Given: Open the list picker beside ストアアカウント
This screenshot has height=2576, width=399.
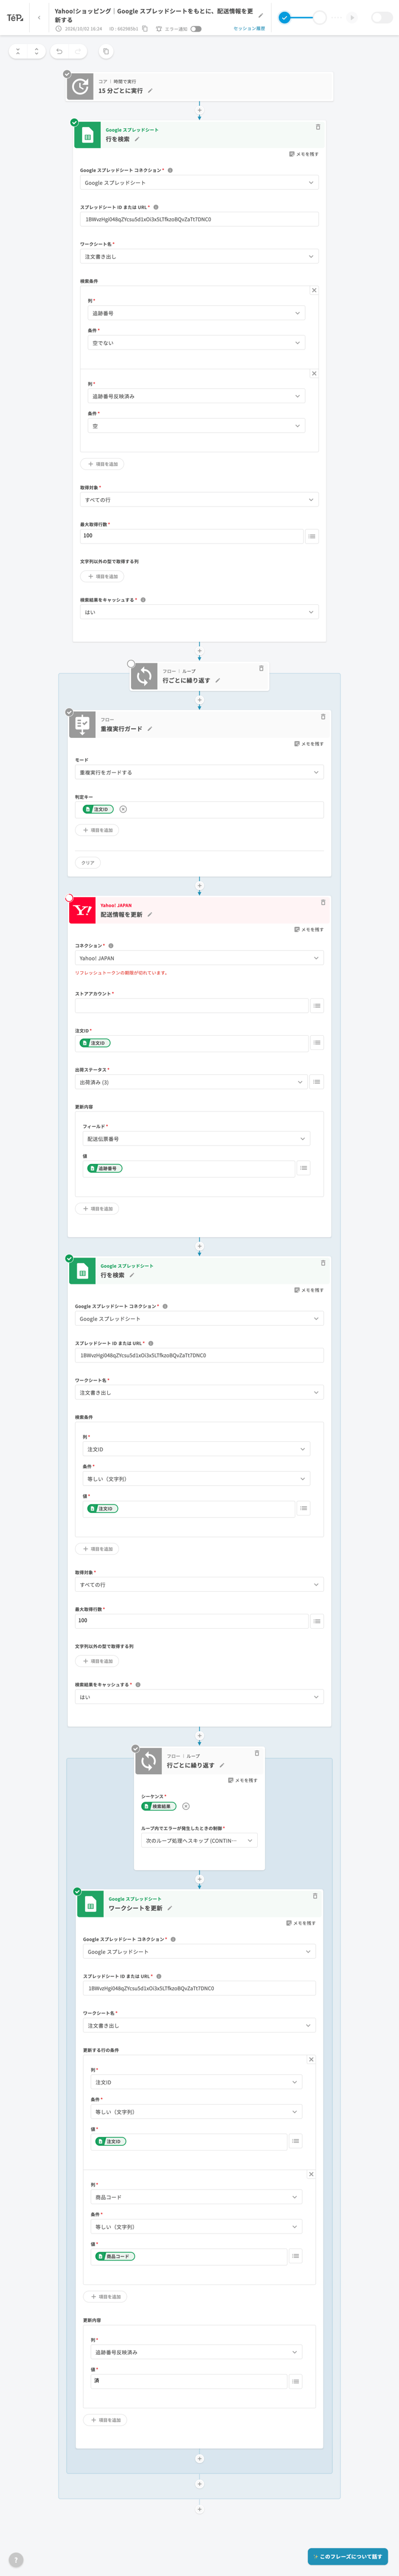Looking at the screenshot, I should click(x=316, y=1006).
